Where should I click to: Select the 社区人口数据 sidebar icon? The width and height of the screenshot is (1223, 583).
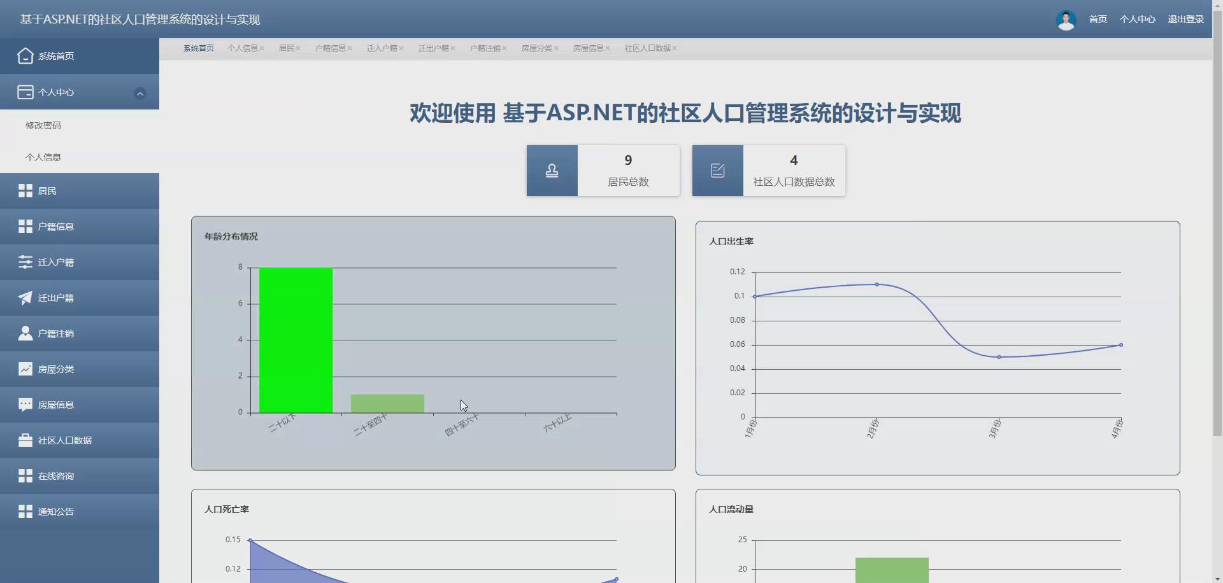click(x=25, y=440)
